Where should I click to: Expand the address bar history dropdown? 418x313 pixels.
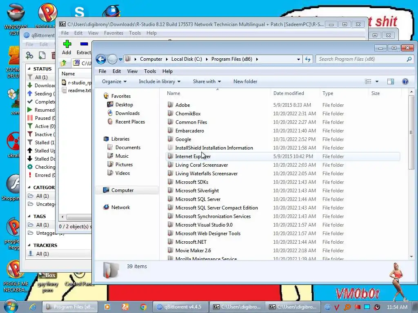click(298, 60)
